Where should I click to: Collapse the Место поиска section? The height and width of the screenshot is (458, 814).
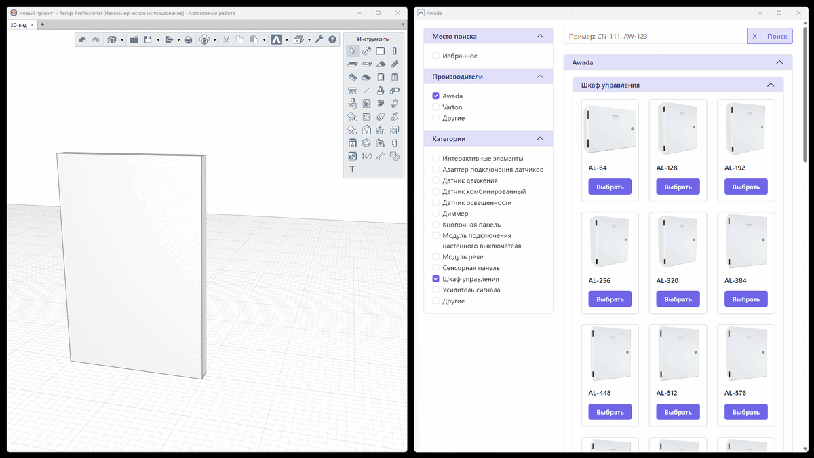(x=540, y=36)
